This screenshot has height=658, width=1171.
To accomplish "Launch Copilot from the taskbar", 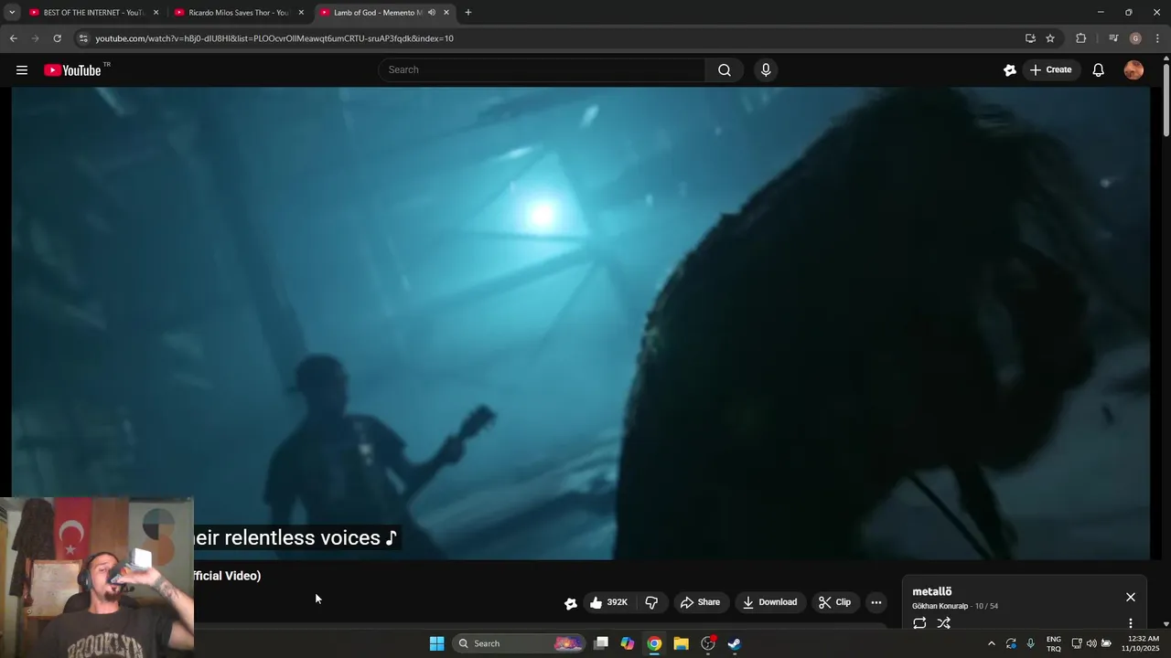I will coord(628,643).
